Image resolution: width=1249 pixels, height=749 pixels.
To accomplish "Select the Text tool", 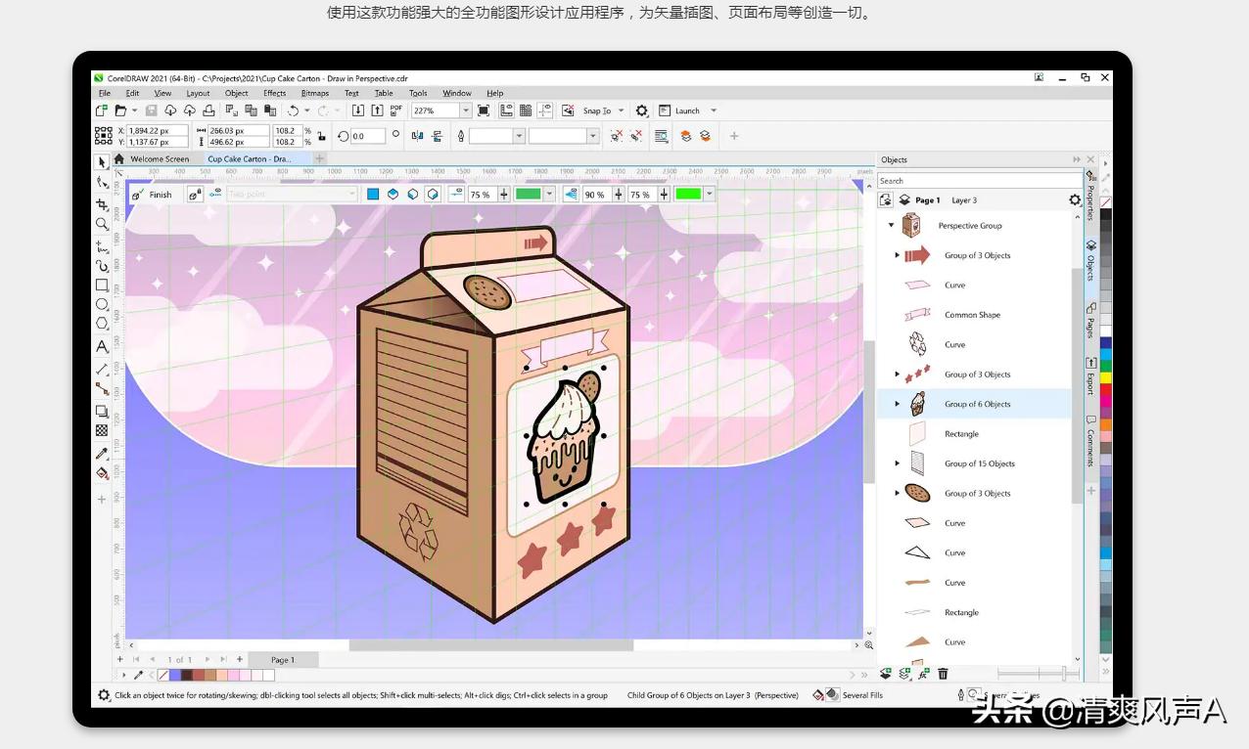I will click(102, 346).
